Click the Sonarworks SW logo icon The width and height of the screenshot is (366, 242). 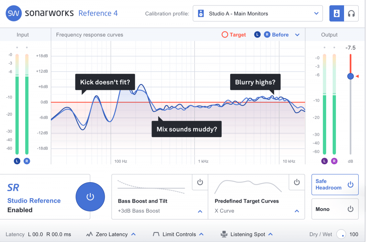[14, 14]
